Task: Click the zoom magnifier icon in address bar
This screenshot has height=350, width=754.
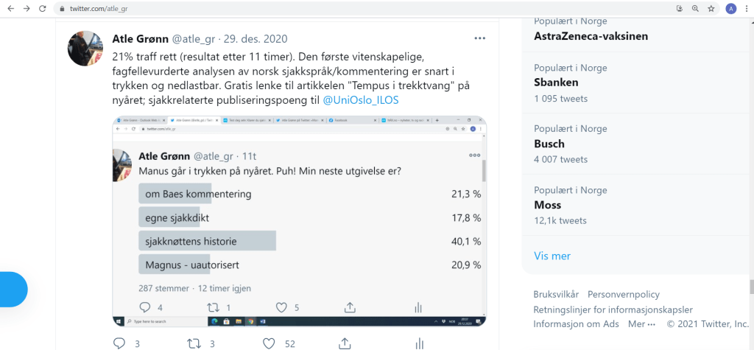Action: click(x=695, y=9)
